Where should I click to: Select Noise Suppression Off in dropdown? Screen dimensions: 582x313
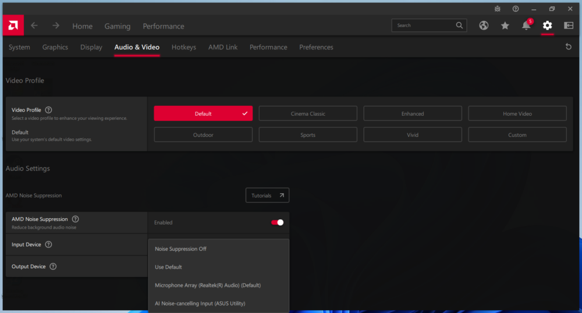pos(180,249)
